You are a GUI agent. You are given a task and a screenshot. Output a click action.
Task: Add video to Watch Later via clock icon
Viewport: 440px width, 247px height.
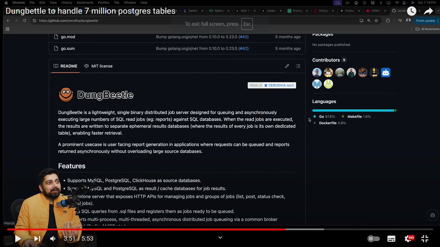(x=412, y=11)
